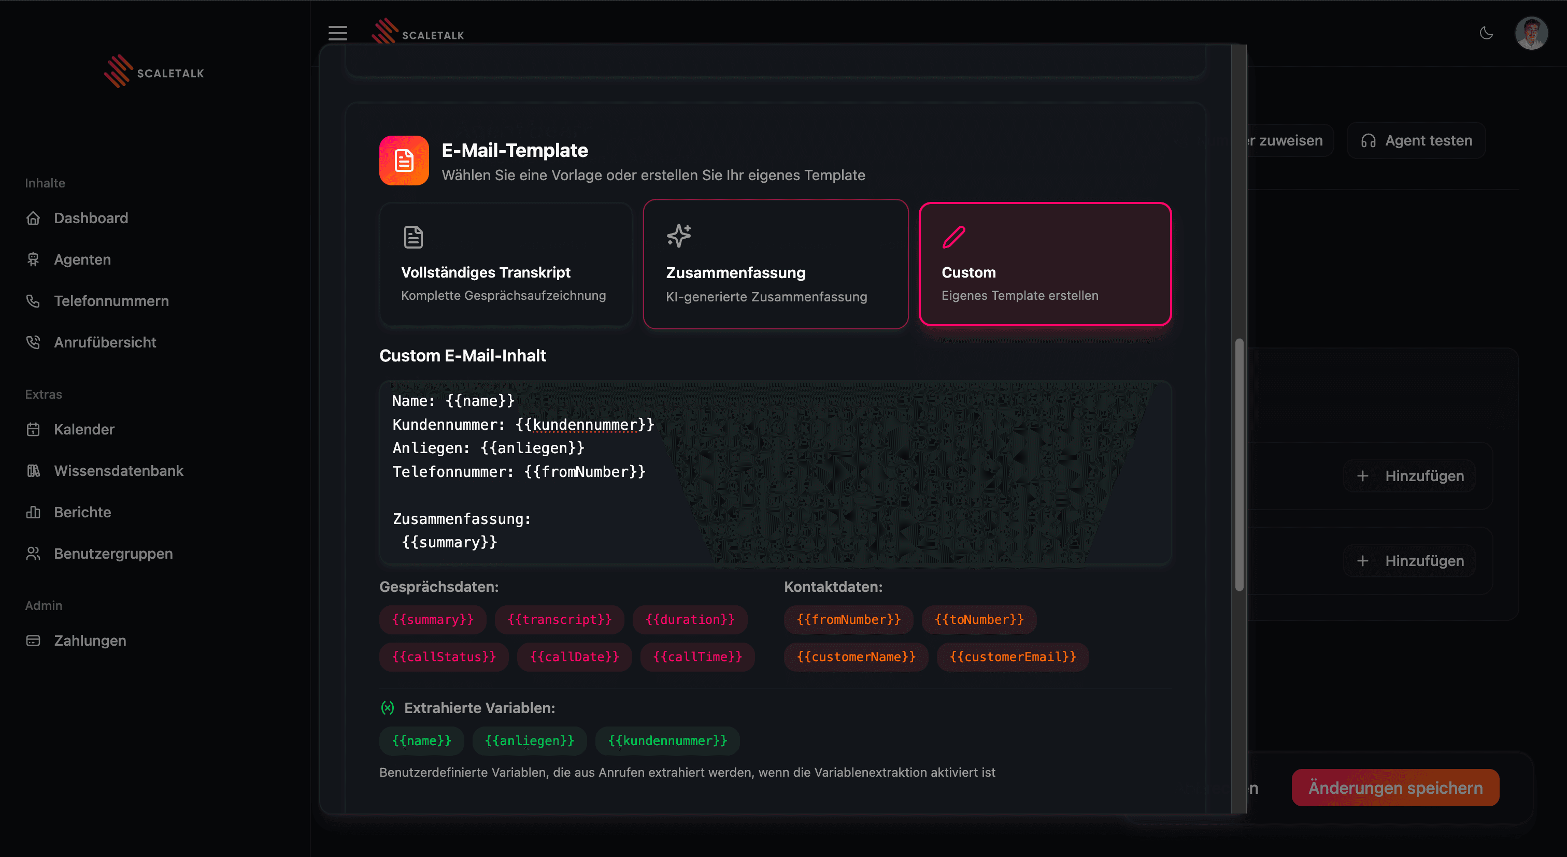Image resolution: width=1567 pixels, height=857 pixels.
Task: Insert the {{transcript}} variable chip
Action: 559,619
